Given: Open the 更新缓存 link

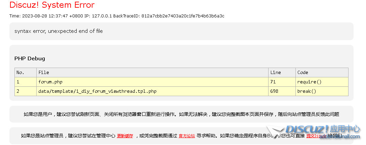Looking at the screenshot, I should tap(125, 136).
